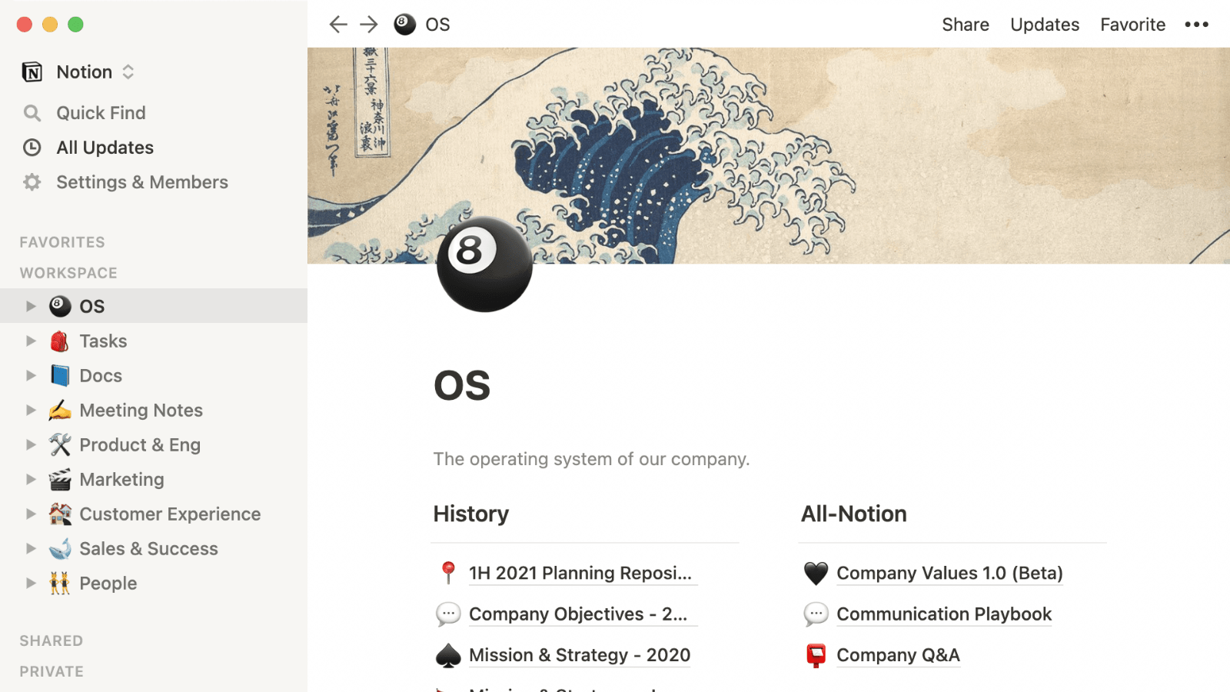Click the Meeting Notes writing hand icon

[x=60, y=410]
